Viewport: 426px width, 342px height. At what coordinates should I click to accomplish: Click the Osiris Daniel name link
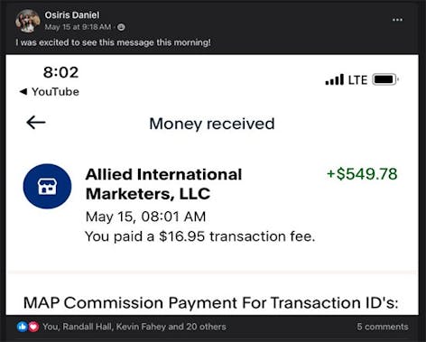[x=72, y=15]
